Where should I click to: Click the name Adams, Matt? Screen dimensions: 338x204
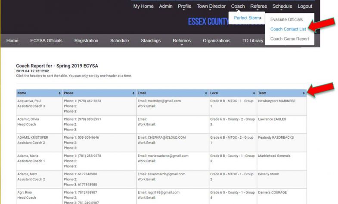tap(27, 174)
